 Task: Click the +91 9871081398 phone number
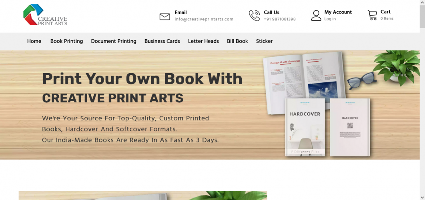280,19
